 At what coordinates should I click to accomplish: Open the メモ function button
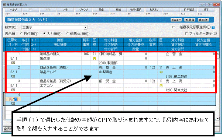(x=65, y=10)
